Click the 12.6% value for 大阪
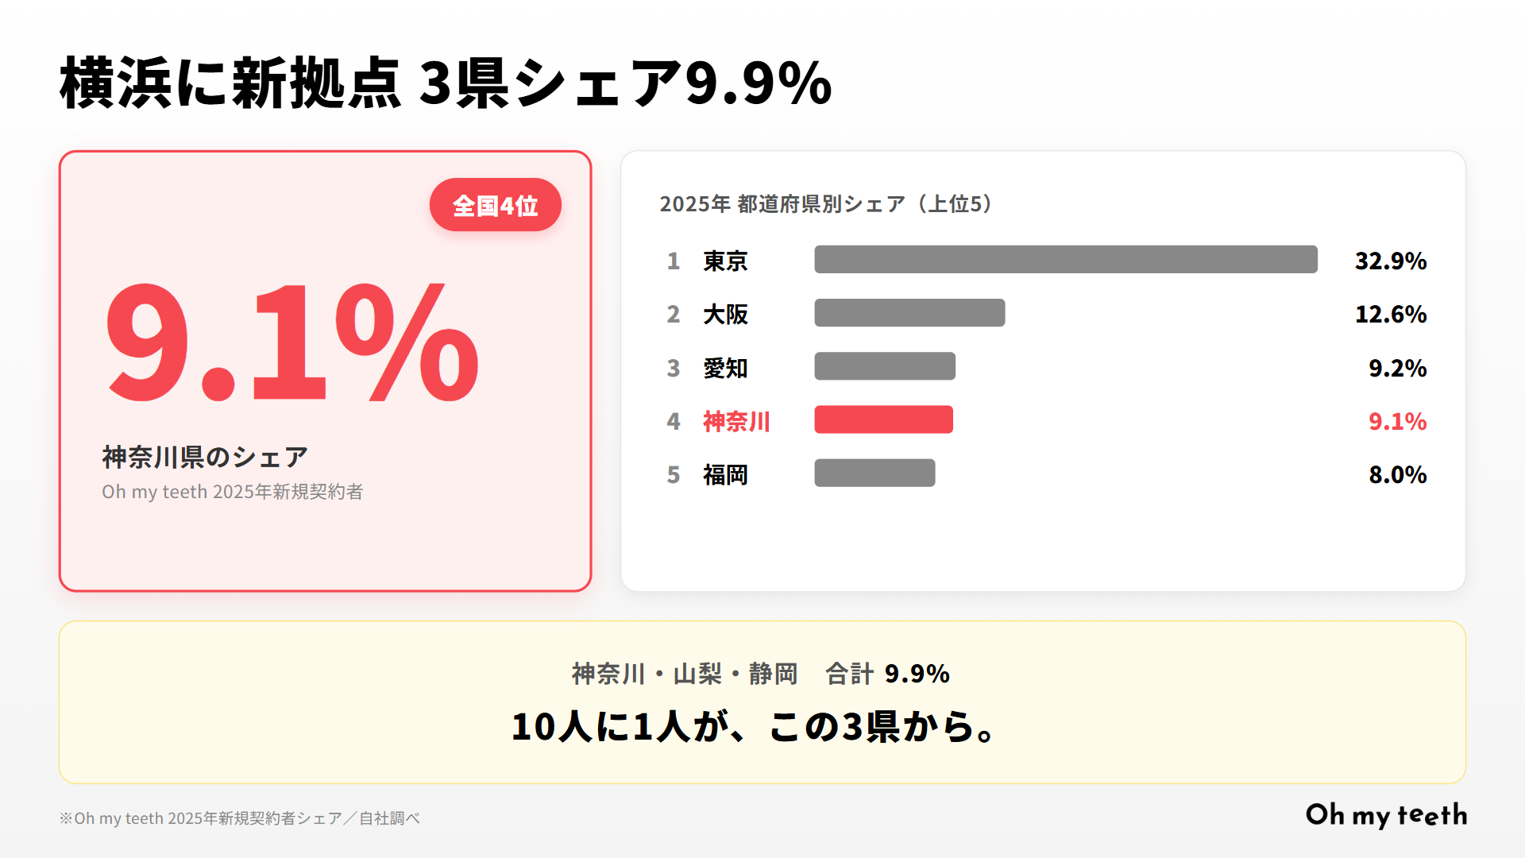 (x=1390, y=315)
